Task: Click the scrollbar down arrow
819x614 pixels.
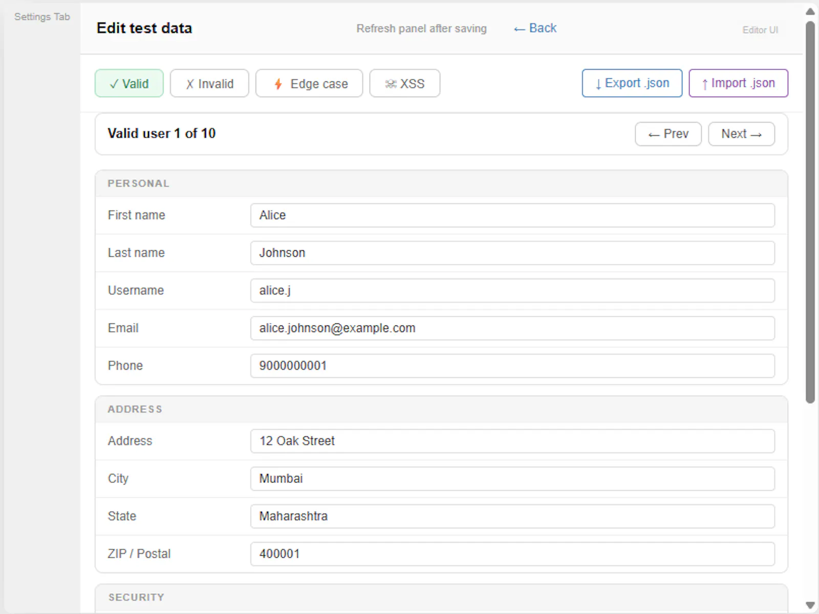Action: (810, 605)
